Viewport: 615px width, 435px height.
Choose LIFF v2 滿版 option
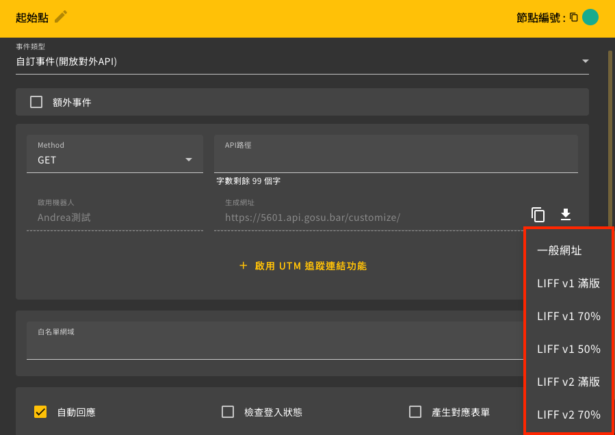pos(568,382)
